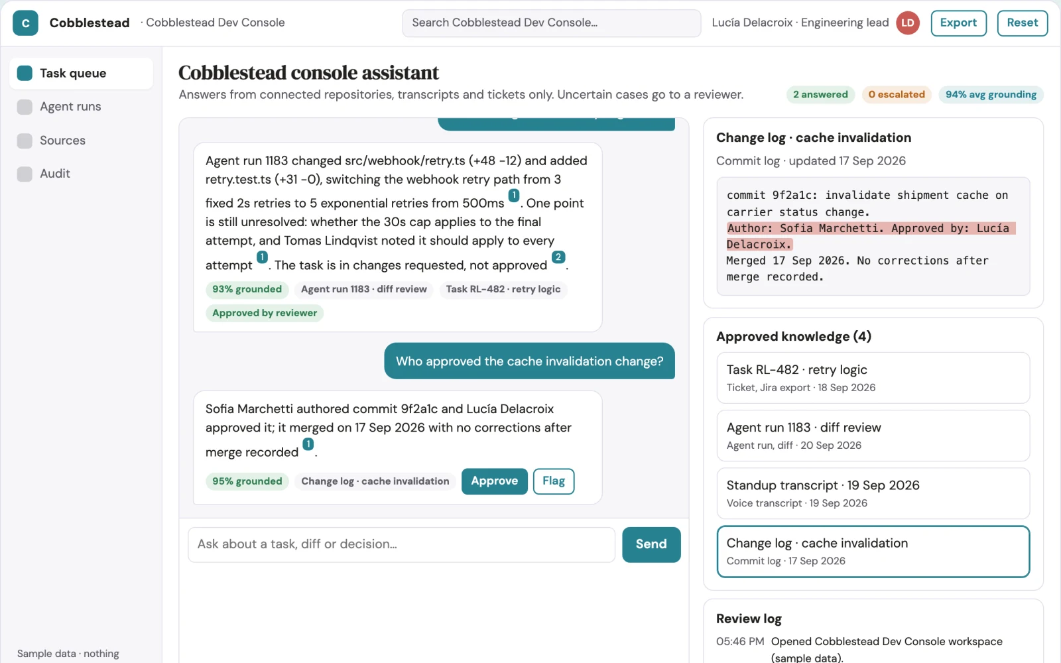The width and height of the screenshot is (1061, 663).
Task: Select the Standup transcript 19 Sep 2026 card
Action: tap(873, 493)
